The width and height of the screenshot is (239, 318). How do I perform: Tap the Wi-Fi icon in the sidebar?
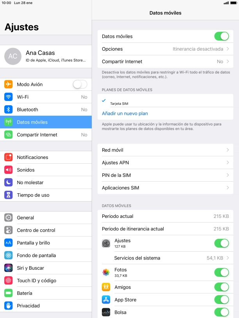8,97
